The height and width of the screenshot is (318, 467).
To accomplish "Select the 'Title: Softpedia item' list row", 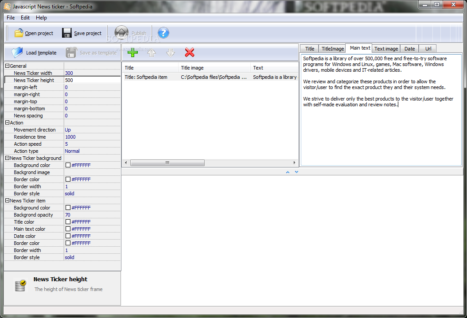I will [210, 77].
